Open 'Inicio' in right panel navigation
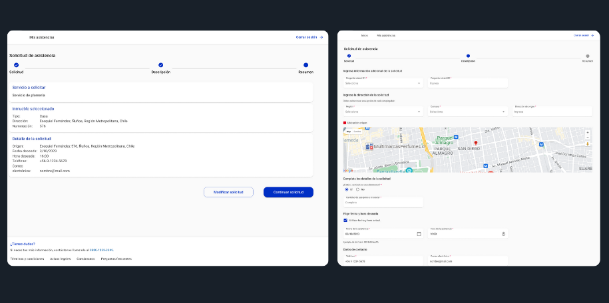 (x=364, y=35)
